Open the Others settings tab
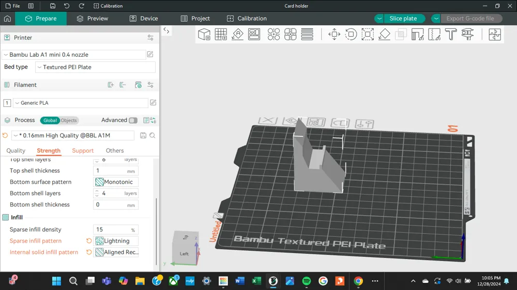 tap(115, 151)
